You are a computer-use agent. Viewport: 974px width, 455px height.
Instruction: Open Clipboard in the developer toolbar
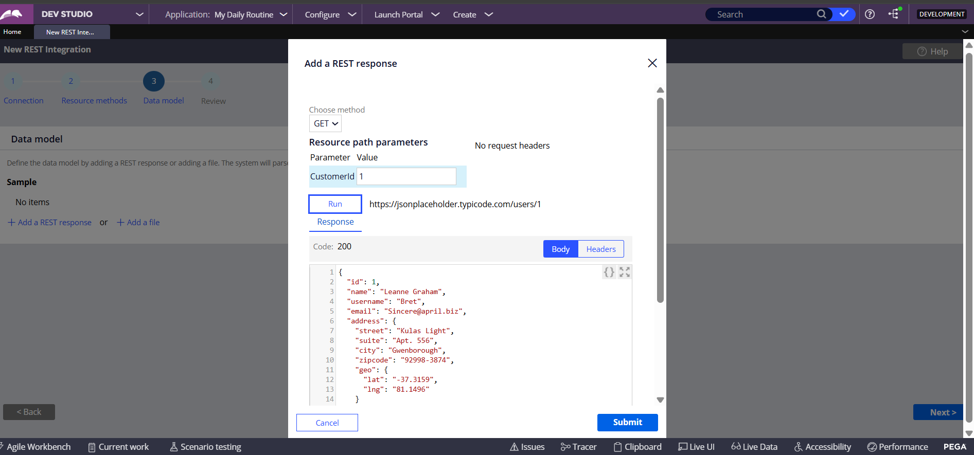[x=637, y=447]
